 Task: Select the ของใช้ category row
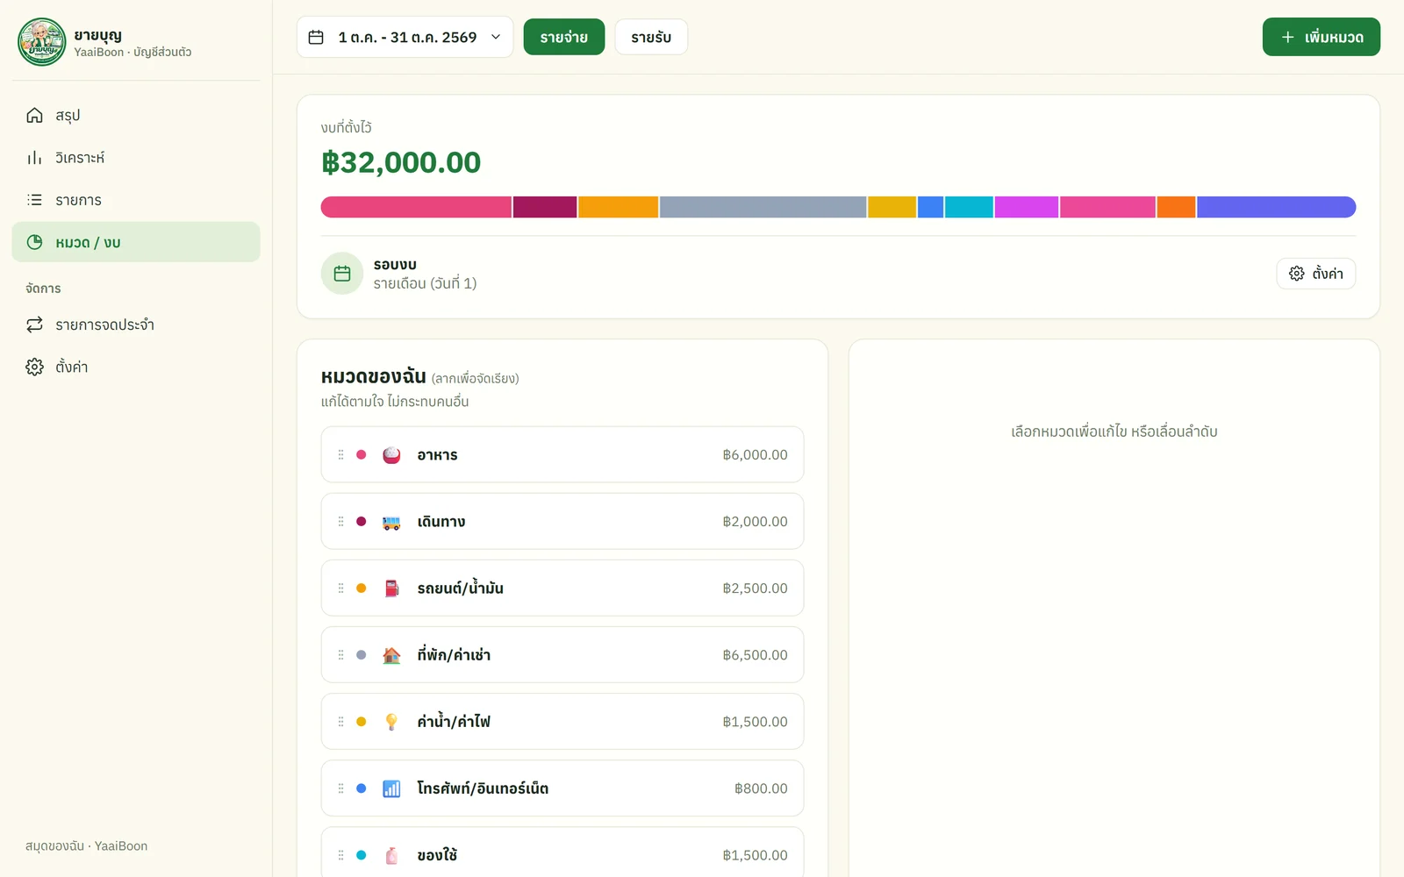pos(562,852)
